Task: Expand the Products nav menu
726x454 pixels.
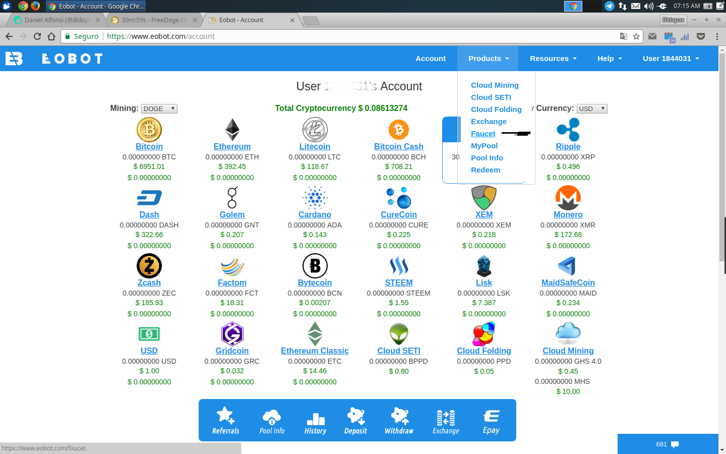Action: [x=489, y=59]
